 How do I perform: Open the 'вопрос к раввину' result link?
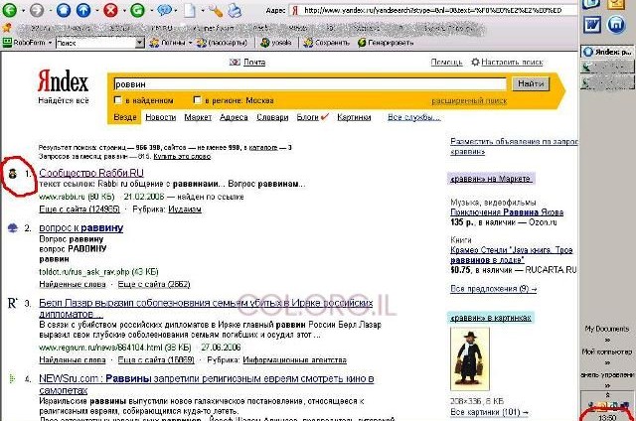[81, 228]
